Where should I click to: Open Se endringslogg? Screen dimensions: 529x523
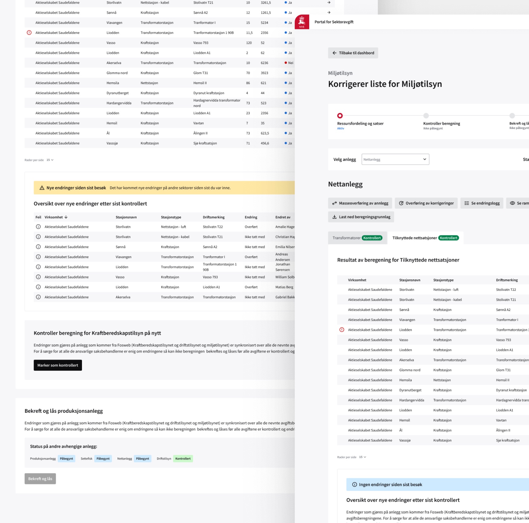pyautogui.click(x=482, y=203)
